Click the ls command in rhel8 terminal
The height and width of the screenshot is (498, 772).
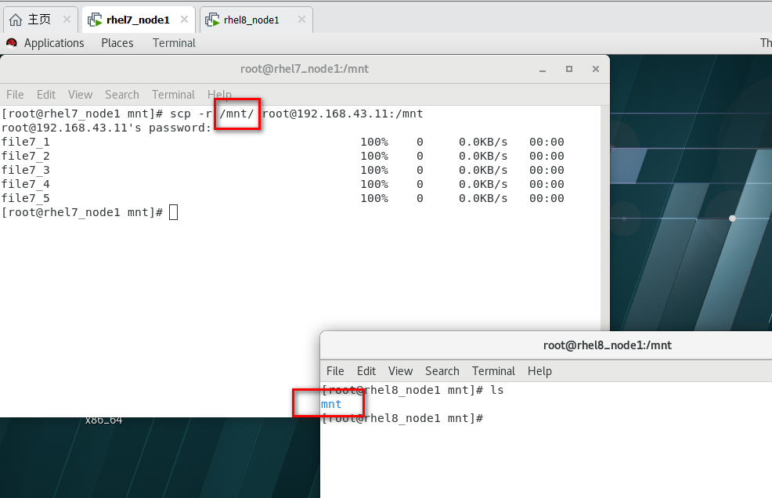coord(496,390)
